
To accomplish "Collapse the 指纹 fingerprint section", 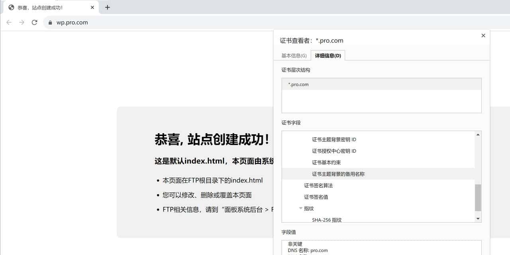I will [301, 208].
